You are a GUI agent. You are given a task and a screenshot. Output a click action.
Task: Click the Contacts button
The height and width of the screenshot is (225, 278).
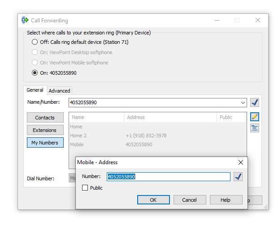(x=45, y=118)
